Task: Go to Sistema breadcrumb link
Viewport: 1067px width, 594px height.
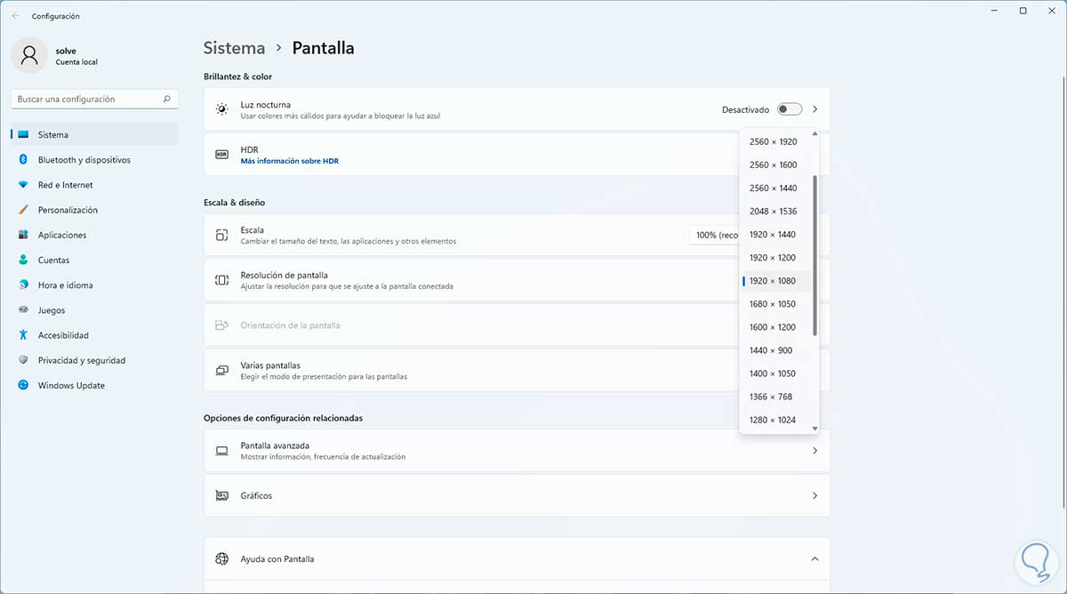Action: coord(234,48)
